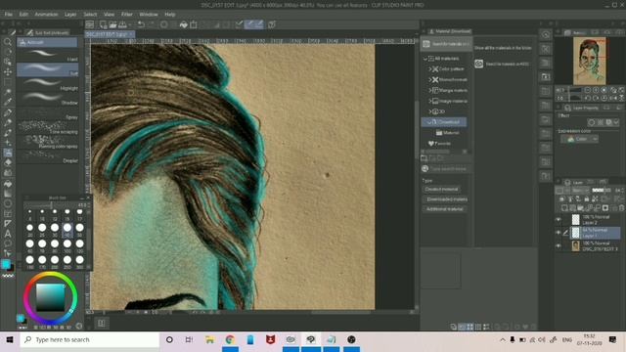Viewport: 626px width, 352px height.
Task: Open the Edit menu
Action: click(x=23, y=15)
